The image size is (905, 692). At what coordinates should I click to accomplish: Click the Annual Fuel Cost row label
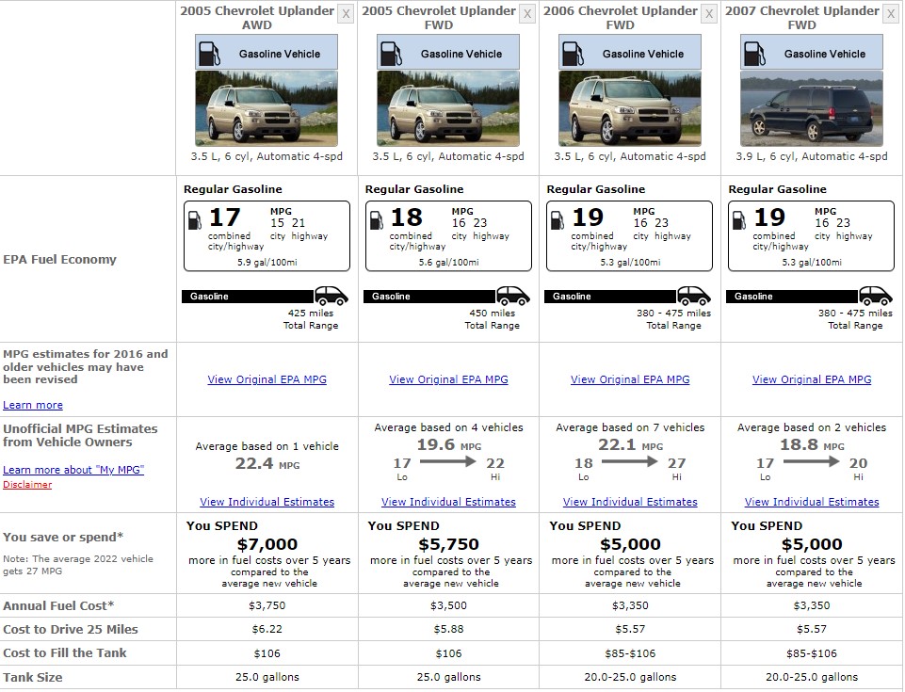click(x=58, y=606)
